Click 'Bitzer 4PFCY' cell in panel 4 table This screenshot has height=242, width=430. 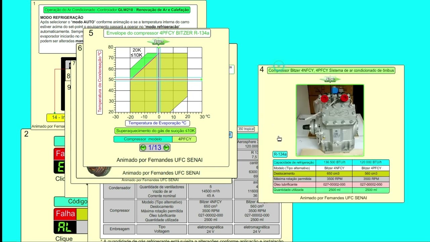371,168
